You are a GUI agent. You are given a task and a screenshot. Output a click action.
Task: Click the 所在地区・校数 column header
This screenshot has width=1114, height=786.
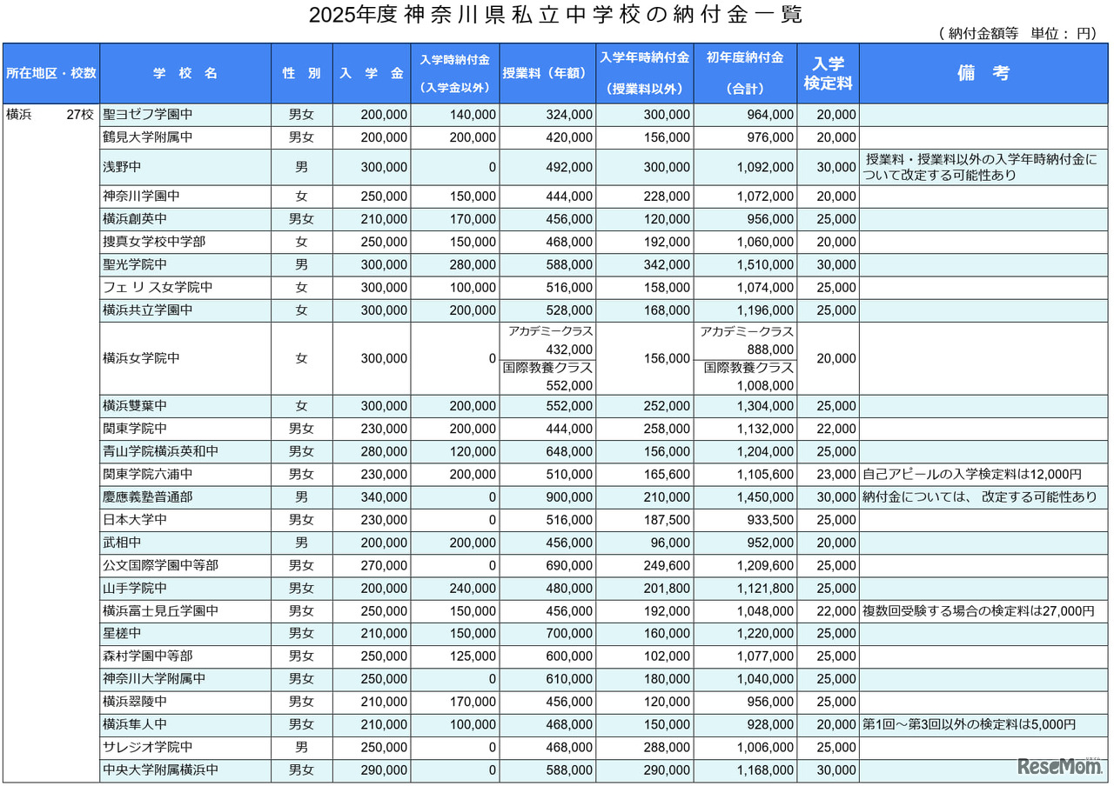click(x=51, y=74)
